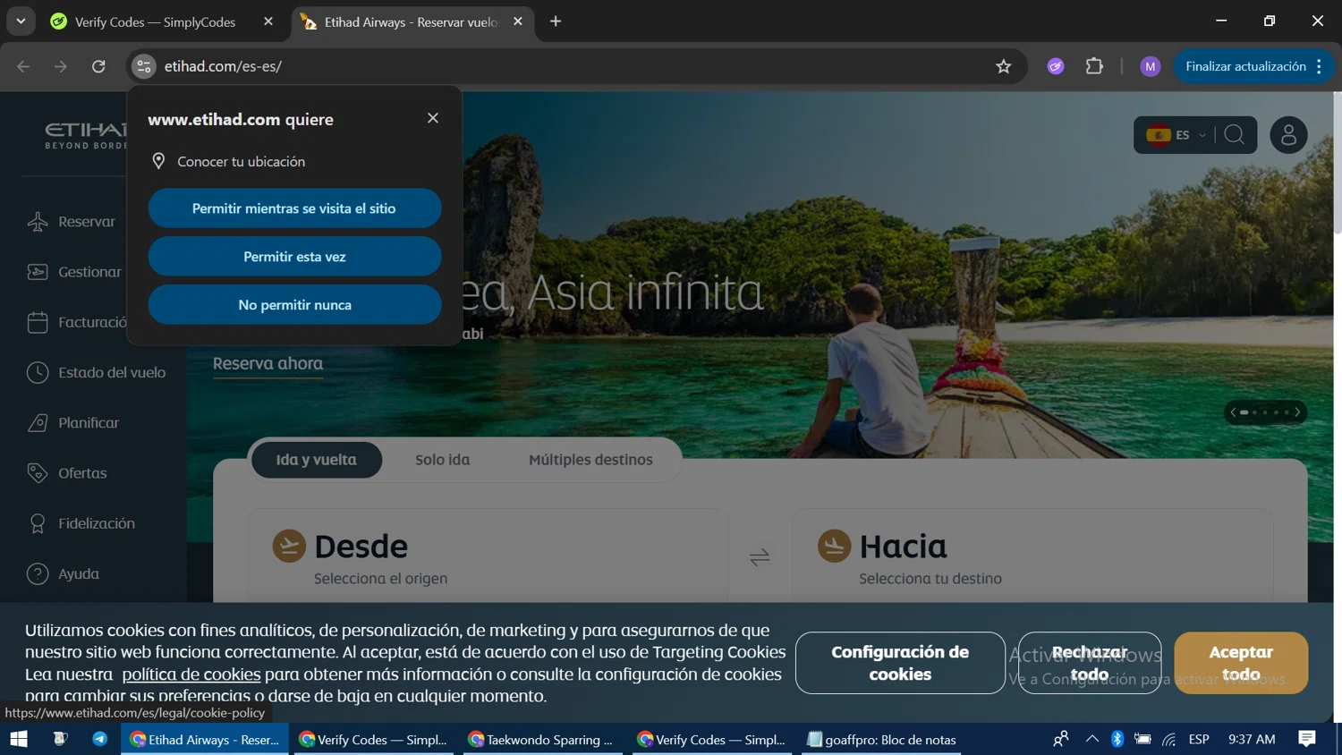Click the Hacia destination field
This screenshot has width=1342, height=755.
[x=1032, y=555]
